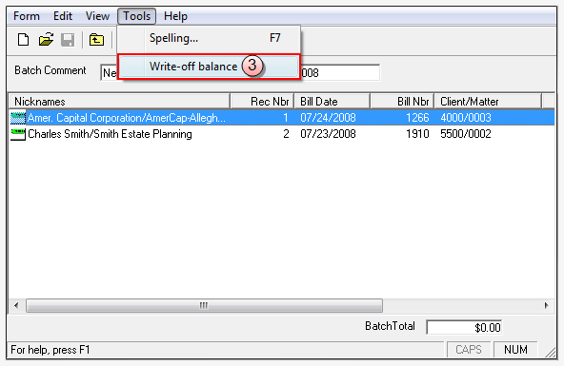Click the horizontal scrollbar right arrow
This screenshot has height=366, width=564.
pyautogui.click(x=547, y=306)
